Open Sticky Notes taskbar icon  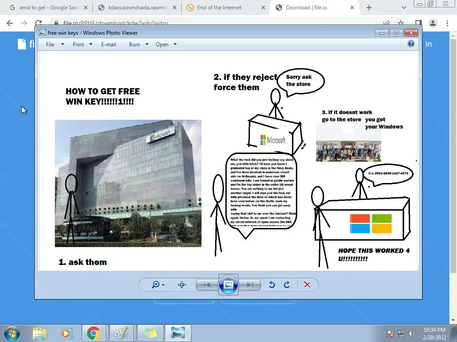point(150,333)
